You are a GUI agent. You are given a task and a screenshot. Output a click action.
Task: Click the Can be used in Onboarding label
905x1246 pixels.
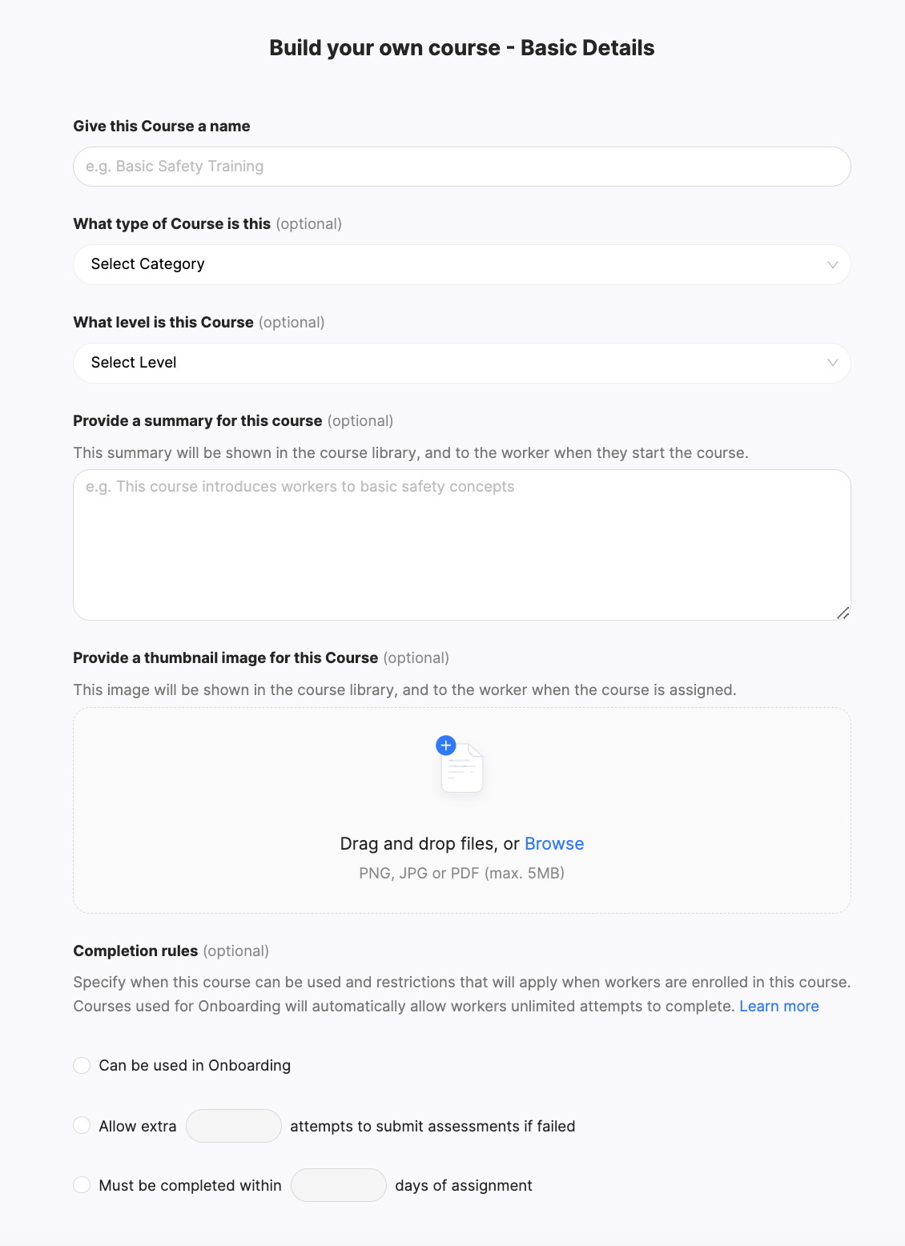point(195,1065)
